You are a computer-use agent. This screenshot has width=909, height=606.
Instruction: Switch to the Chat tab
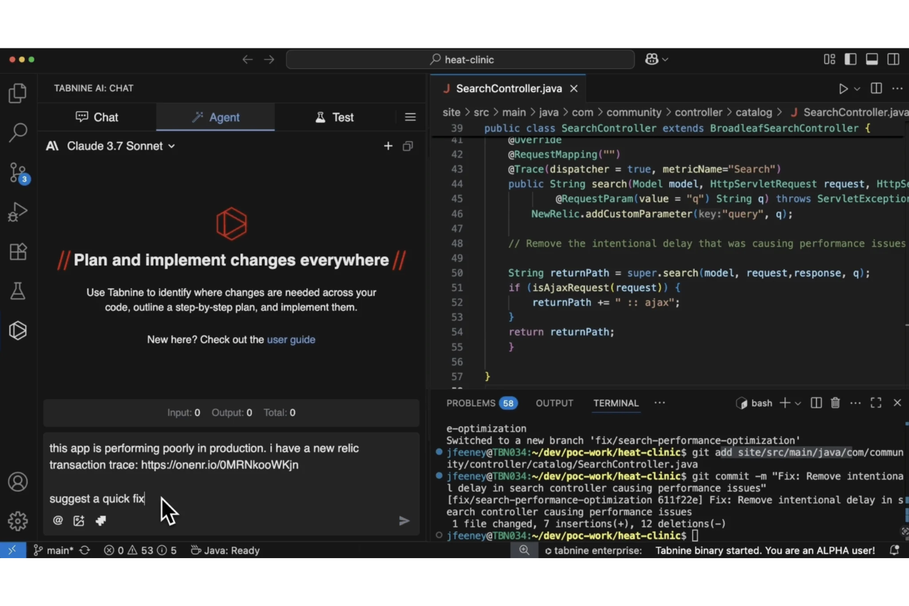[x=97, y=117]
